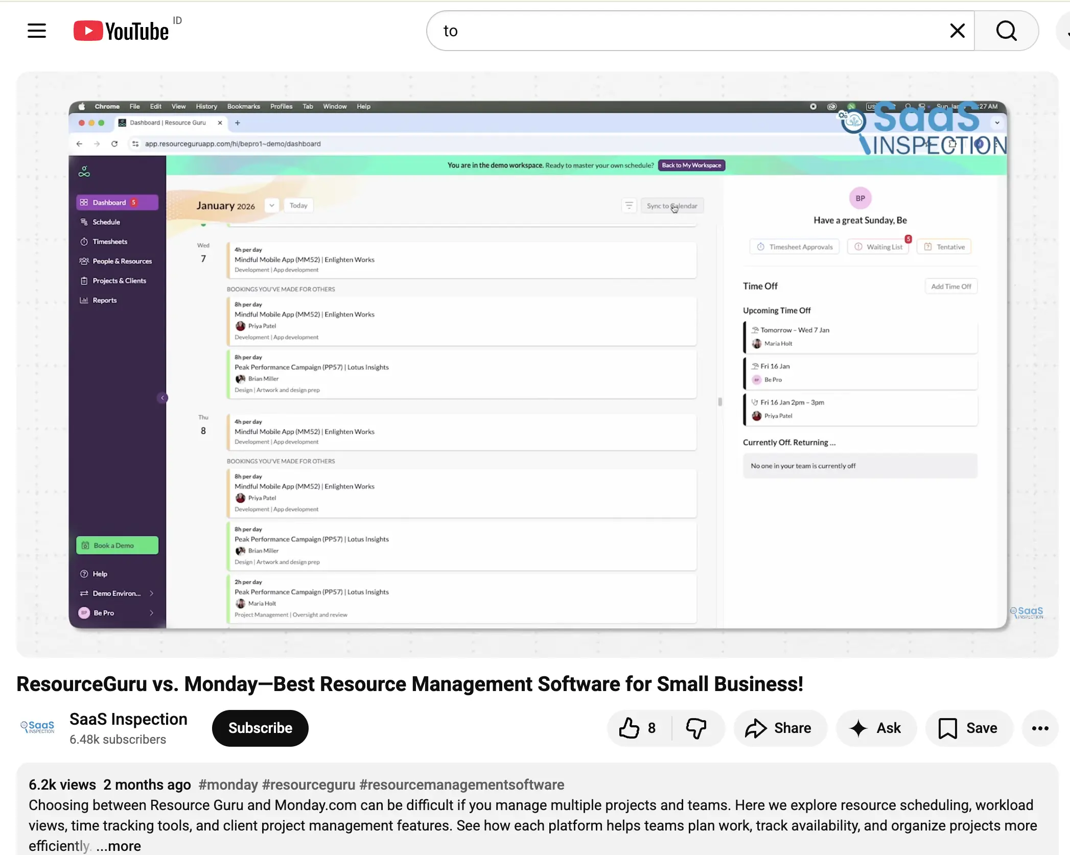
Task: Save the video to a playlist
Action: point(968,728)
